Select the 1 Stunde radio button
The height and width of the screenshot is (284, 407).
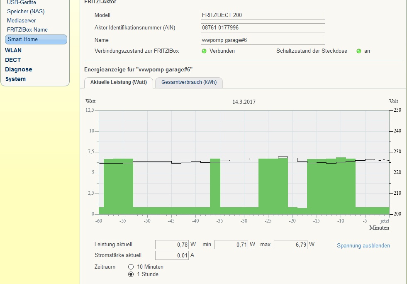(131, 274)
